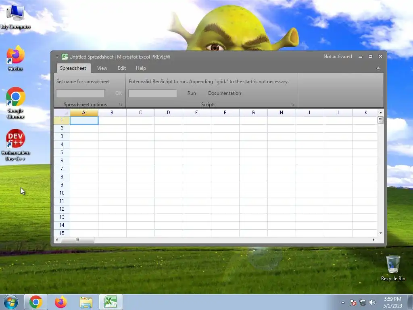Show hidden tray icons arrow

tap(343, 302)
